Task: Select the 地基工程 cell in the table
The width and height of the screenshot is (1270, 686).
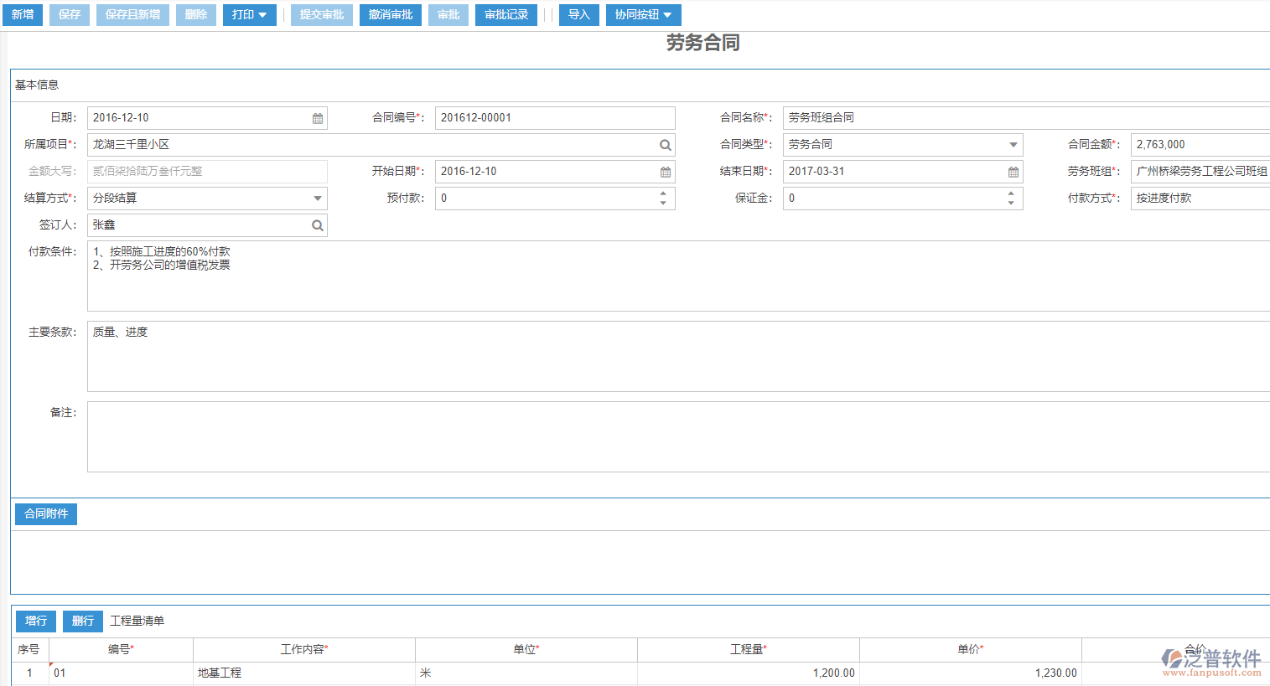Action: [x=303, y=673]
